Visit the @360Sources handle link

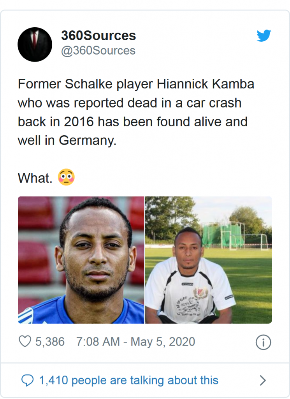point(98,51)
